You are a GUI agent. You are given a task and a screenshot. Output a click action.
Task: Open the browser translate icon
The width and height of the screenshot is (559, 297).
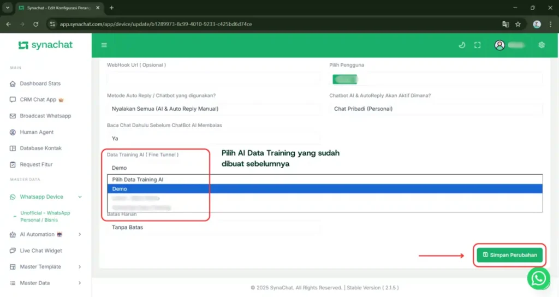[506, 24]
